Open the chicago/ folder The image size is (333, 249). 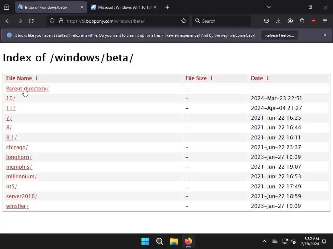point(17,148)
